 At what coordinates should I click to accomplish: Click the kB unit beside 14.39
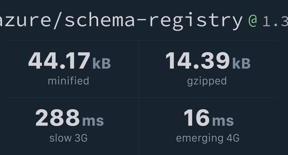241,63
